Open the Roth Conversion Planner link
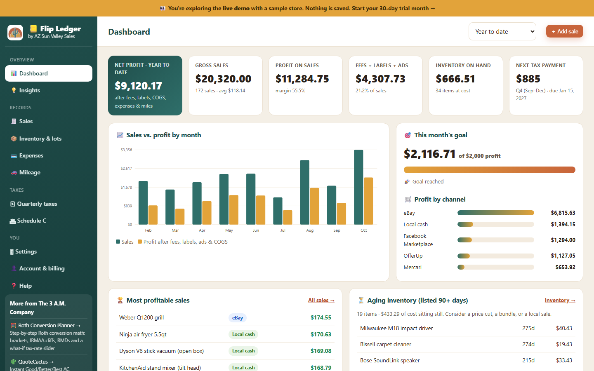This screenshot has width=594, height=371. coord(49,325)
